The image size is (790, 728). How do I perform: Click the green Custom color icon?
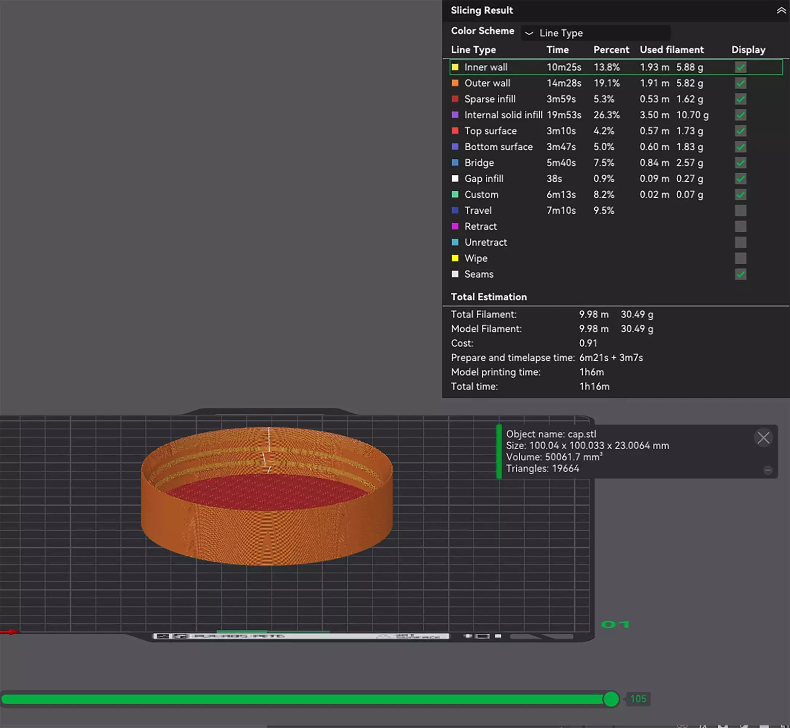[455, 195]
